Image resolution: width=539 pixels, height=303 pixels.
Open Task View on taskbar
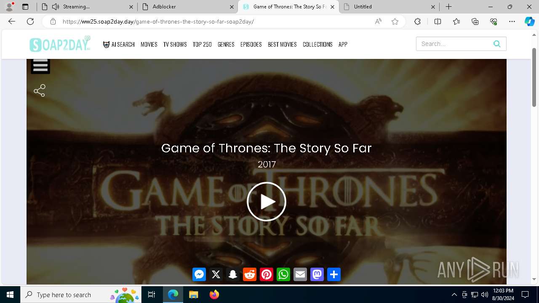pyautogui.click(x=152, y=295)
